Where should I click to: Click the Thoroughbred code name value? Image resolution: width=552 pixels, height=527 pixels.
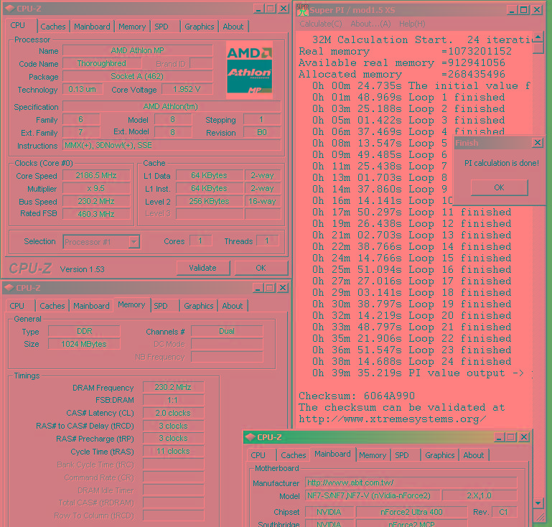(102, 63)
